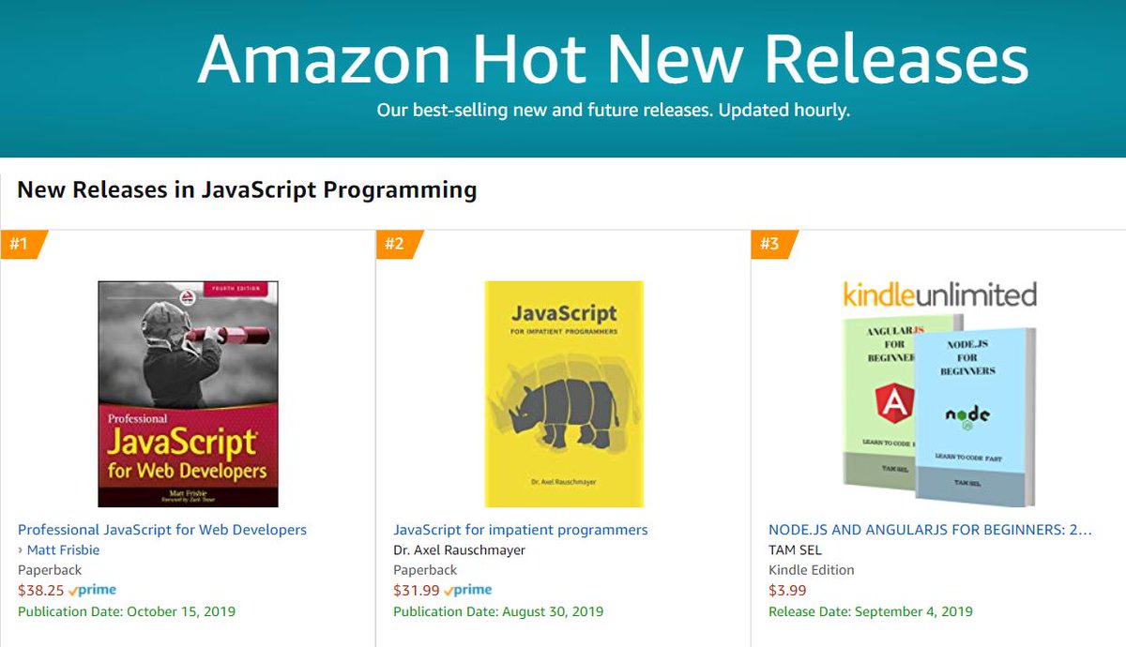Click 'Release Date: September 4, 2019'
The image size is (1126, 647).
(x=871, y=611)
